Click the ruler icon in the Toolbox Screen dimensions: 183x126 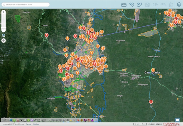point(35,120)
